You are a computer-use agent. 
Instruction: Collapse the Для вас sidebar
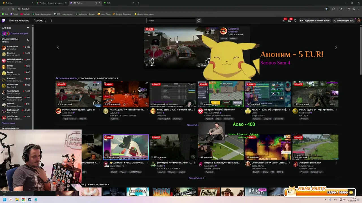pos(28,28)
